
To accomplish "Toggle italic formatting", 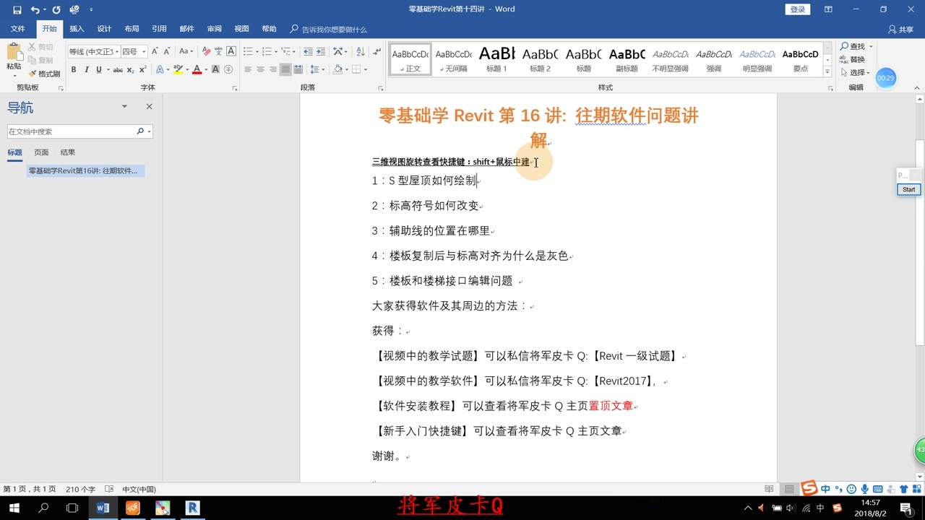I will (87, 70).
